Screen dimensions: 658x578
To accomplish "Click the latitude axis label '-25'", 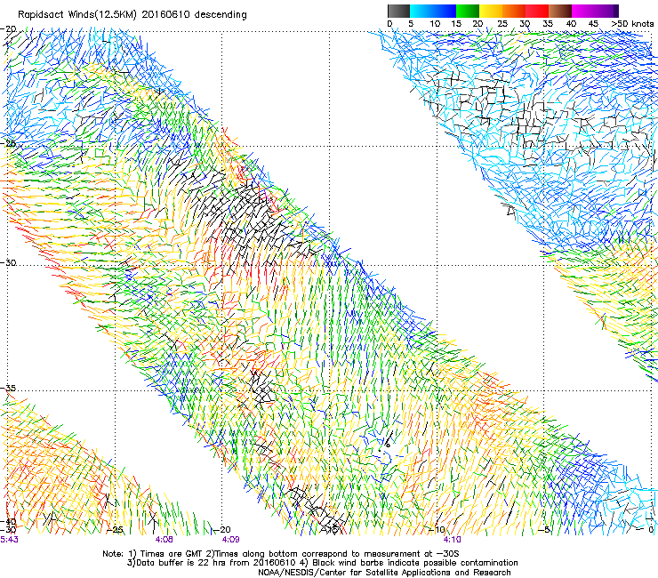I will [x=8, y=143].
